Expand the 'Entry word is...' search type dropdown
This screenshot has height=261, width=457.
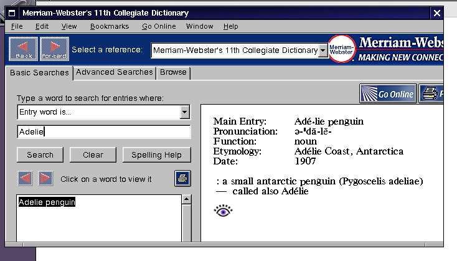point(184,112)
